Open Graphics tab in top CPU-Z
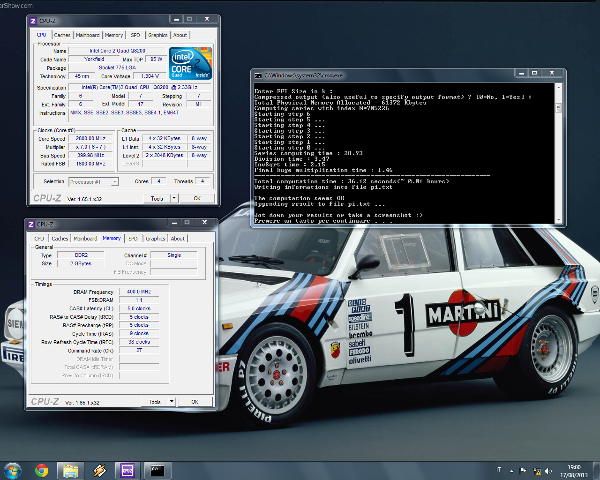 pyautogui.click(x=158, y=35)
